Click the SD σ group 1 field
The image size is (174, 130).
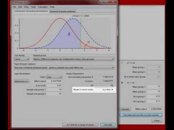click(x=154, y=96)
